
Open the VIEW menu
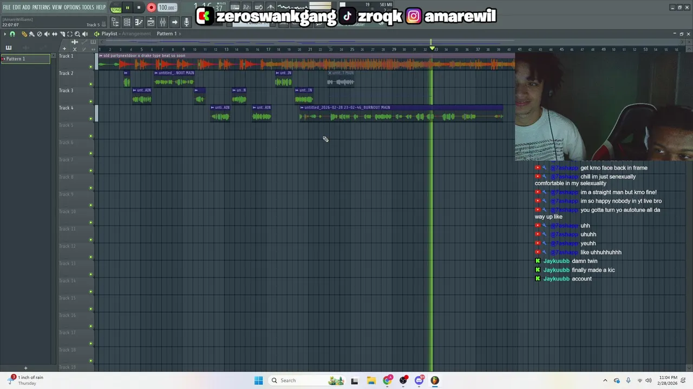57,7
